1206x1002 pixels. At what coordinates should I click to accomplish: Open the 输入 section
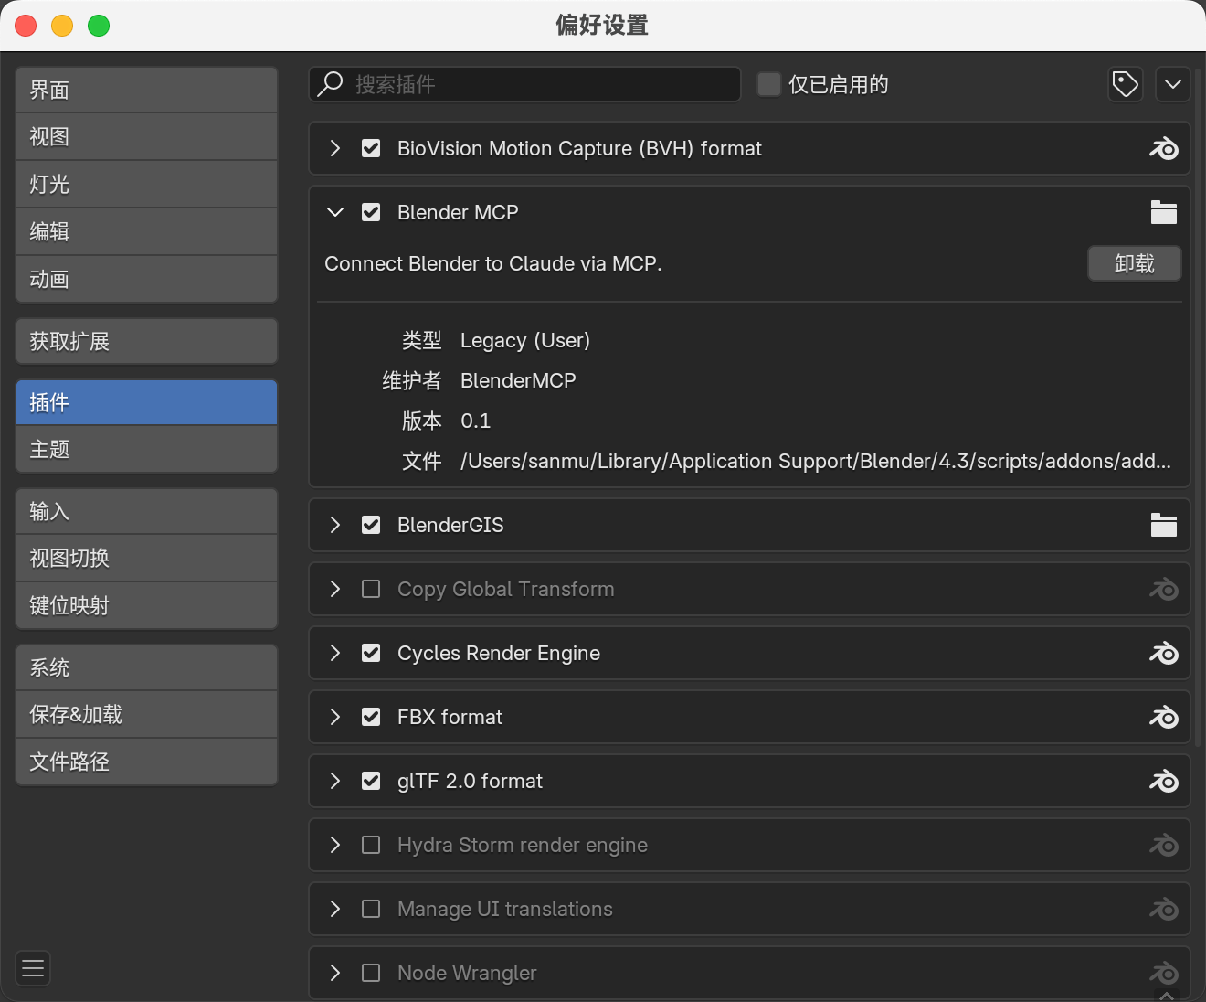(146, 511)
